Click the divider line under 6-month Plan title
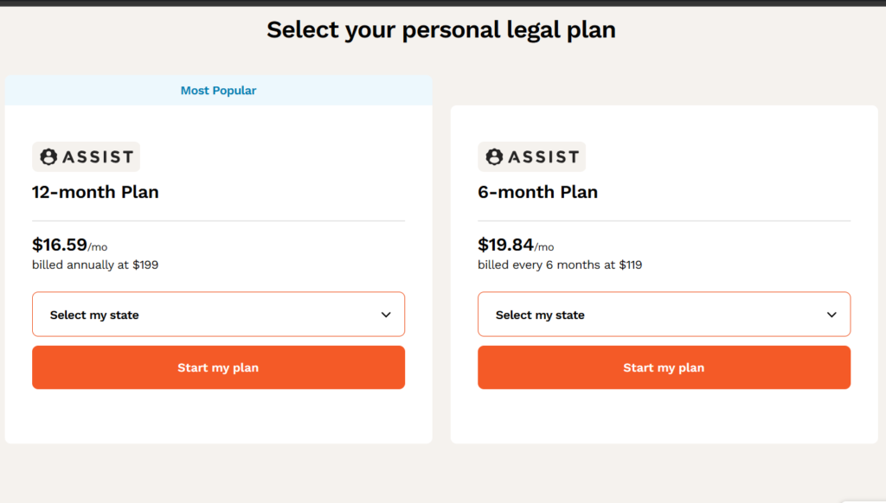886x503 pixels. point(664,220)
